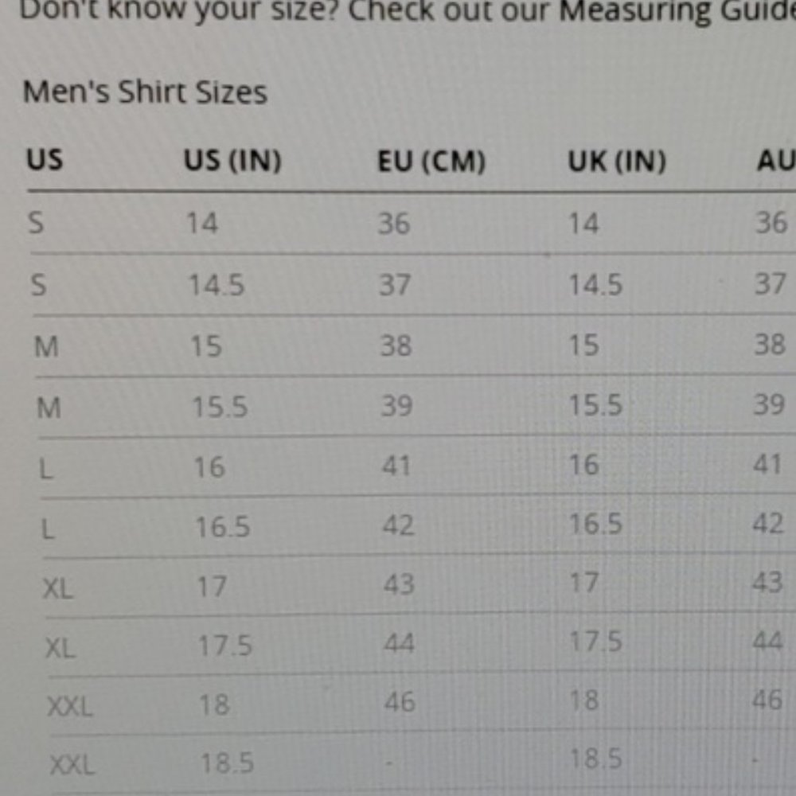Select the UK (IN) column header
The image size is (796, 796).
coord(617,162)
